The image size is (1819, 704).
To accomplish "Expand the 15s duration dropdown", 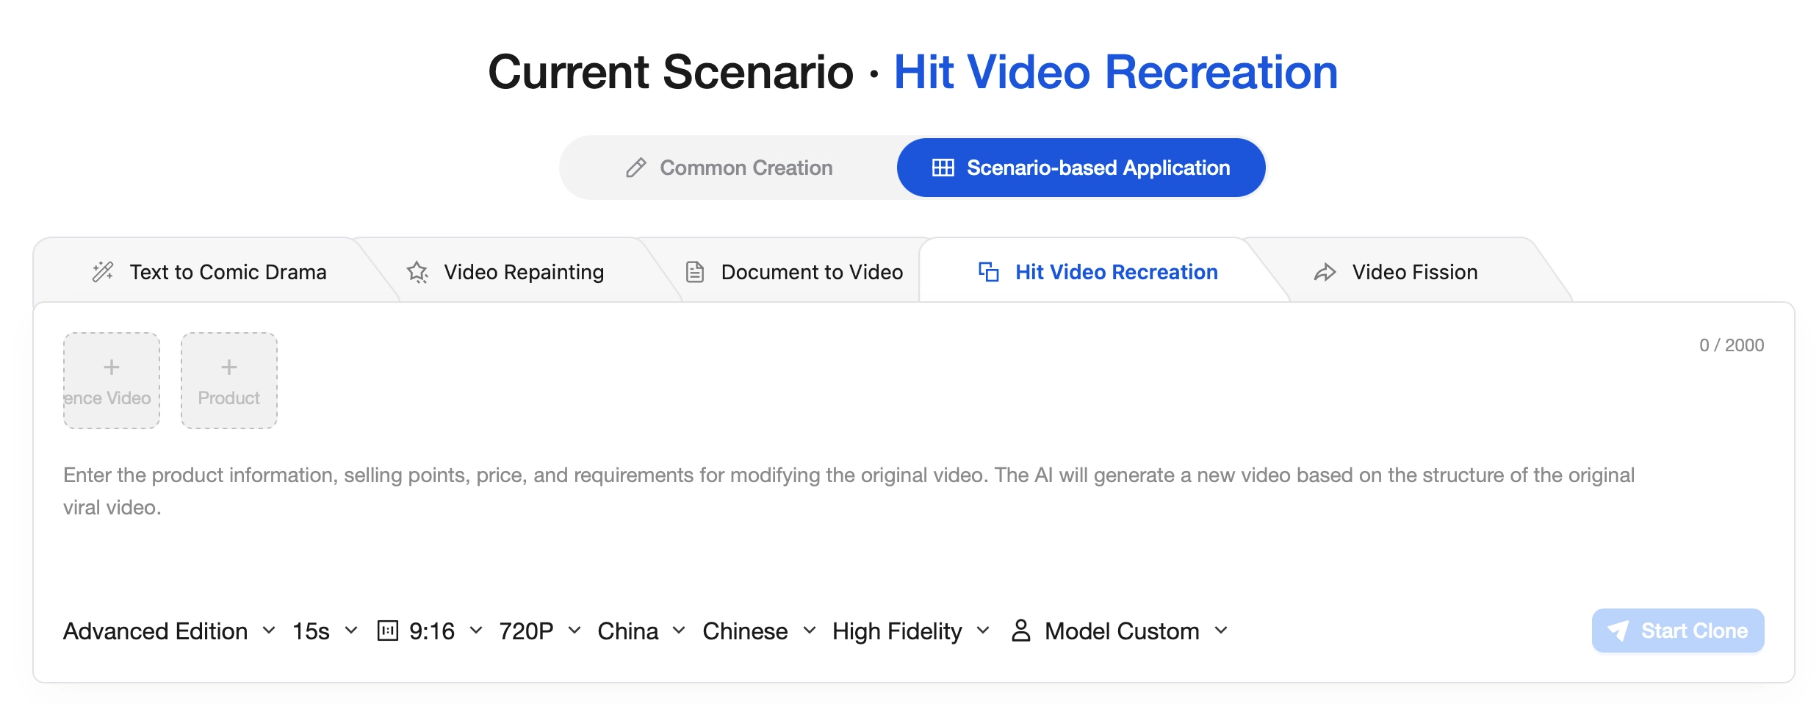I will click(325, 631).
